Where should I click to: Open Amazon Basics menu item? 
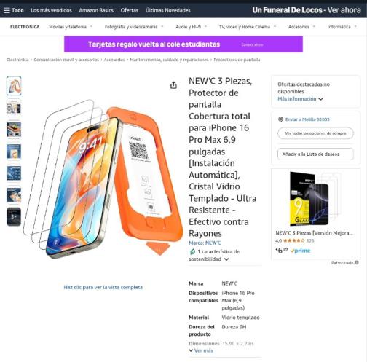96,10
